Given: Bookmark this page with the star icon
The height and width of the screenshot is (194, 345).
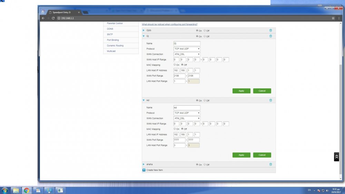Looking at the screenshot, I should click(x=333, y=18).
